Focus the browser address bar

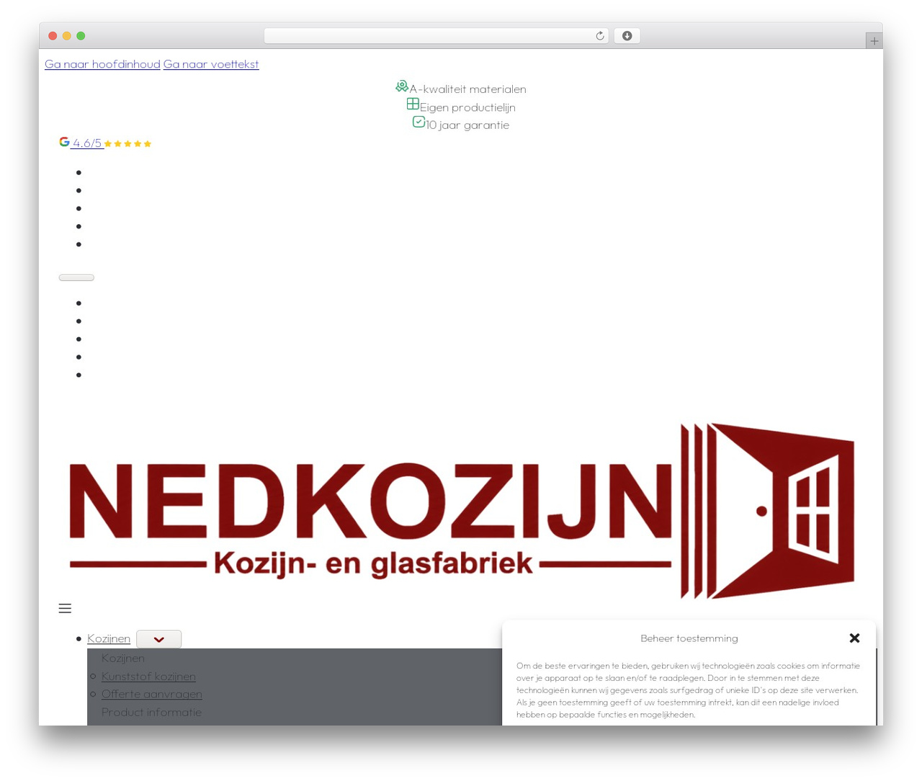coord(436,36)
